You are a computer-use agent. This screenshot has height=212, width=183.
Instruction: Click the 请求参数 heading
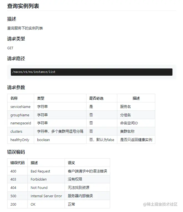coord(16,87)
